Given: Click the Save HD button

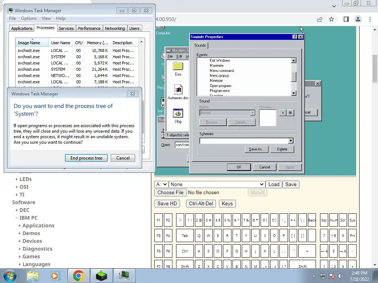Looking at the screenshot, I should click(167, 203).
